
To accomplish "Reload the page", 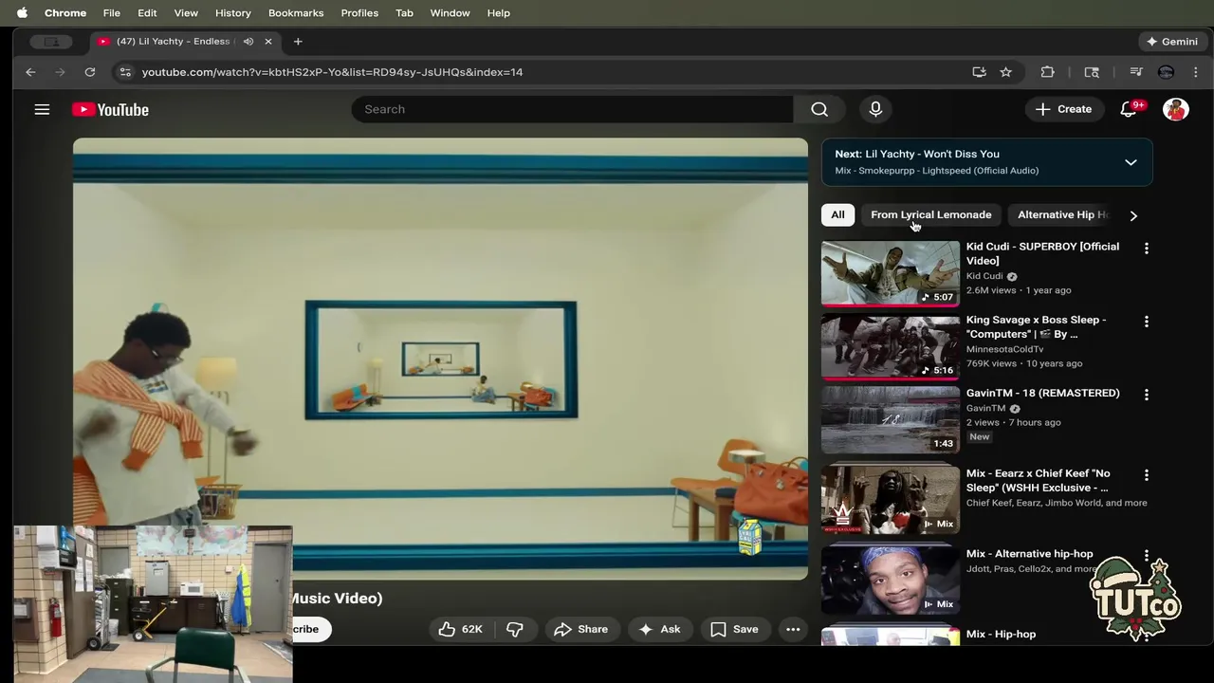I will 90,72.
